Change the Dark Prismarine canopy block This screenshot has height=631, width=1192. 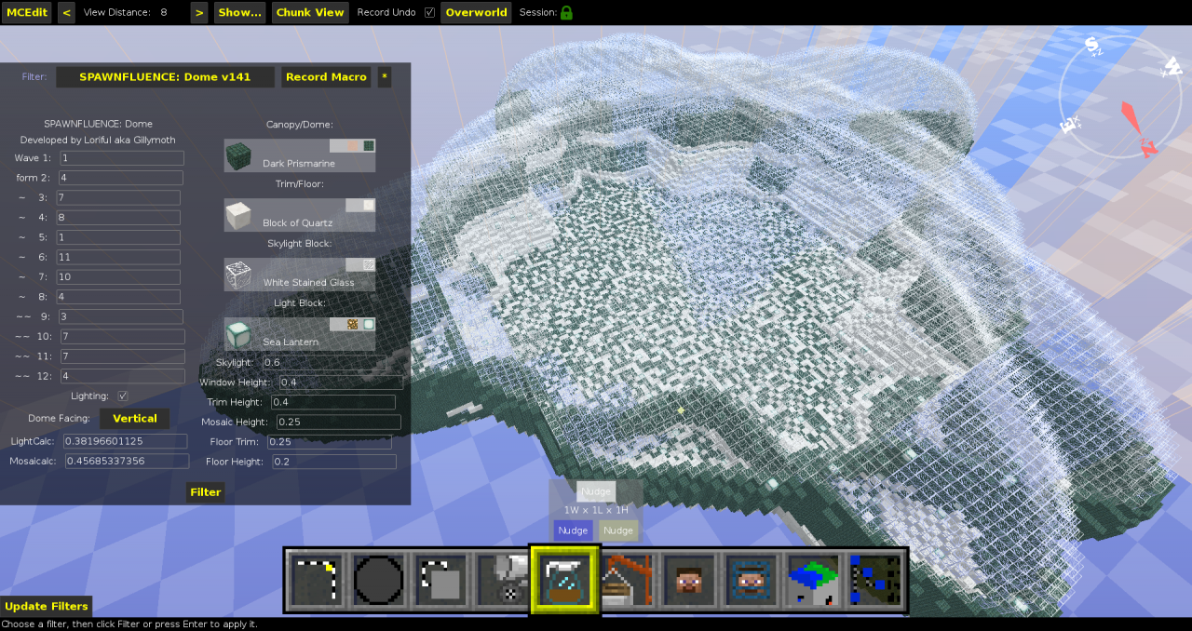(x=299, y=155)
